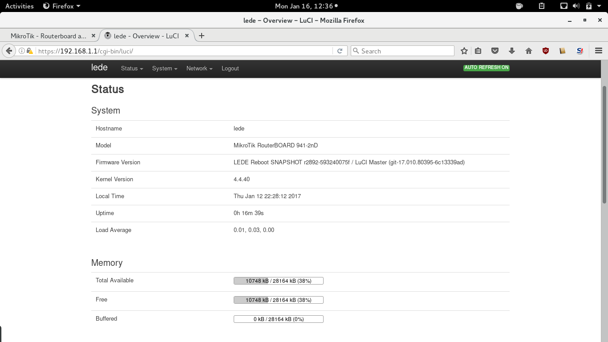The height and width of the screenshot is (342, 608).
Task: Open site information icon in address bar
Action: (21, 51)
